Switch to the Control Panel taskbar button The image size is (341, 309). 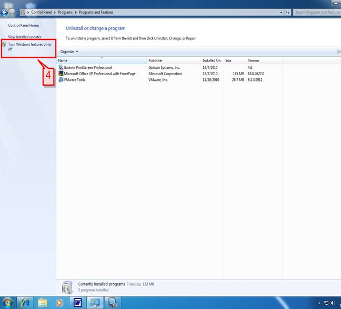click(95, 303)
